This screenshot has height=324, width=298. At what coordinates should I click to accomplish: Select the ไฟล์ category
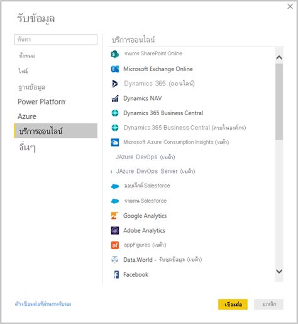point(23,71)
